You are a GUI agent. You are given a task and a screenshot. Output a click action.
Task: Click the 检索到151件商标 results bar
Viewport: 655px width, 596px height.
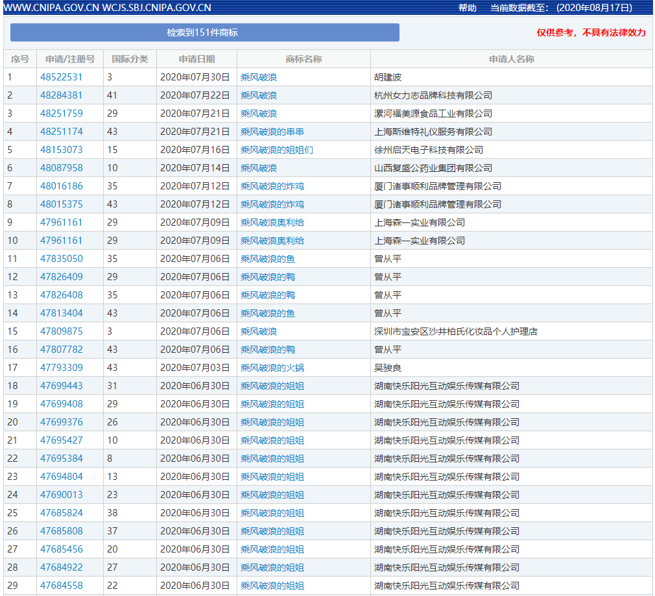[204, 32]
